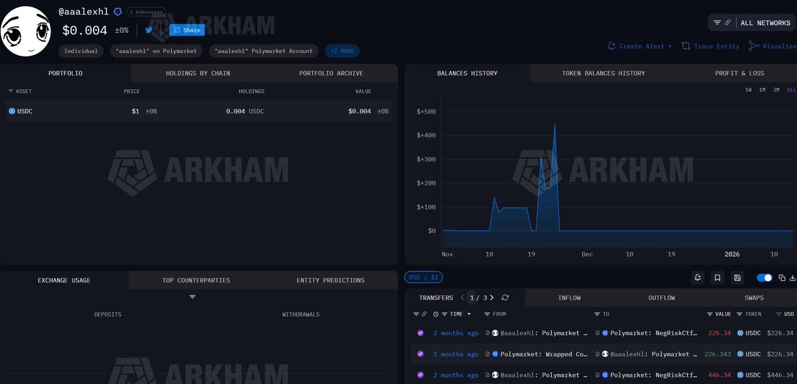This screenshot has height=384, width=797.
Task: Click the $+400 balance peak on chart
Action: pyautogui.click(x=555, y=125)
